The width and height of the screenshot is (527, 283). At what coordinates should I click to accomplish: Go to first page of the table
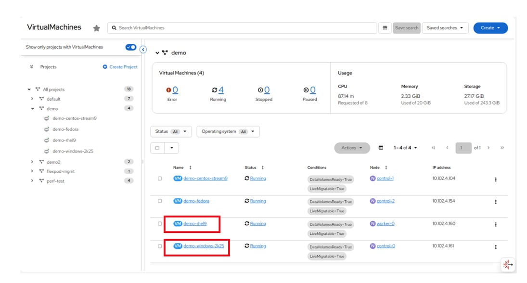point(433,148)
